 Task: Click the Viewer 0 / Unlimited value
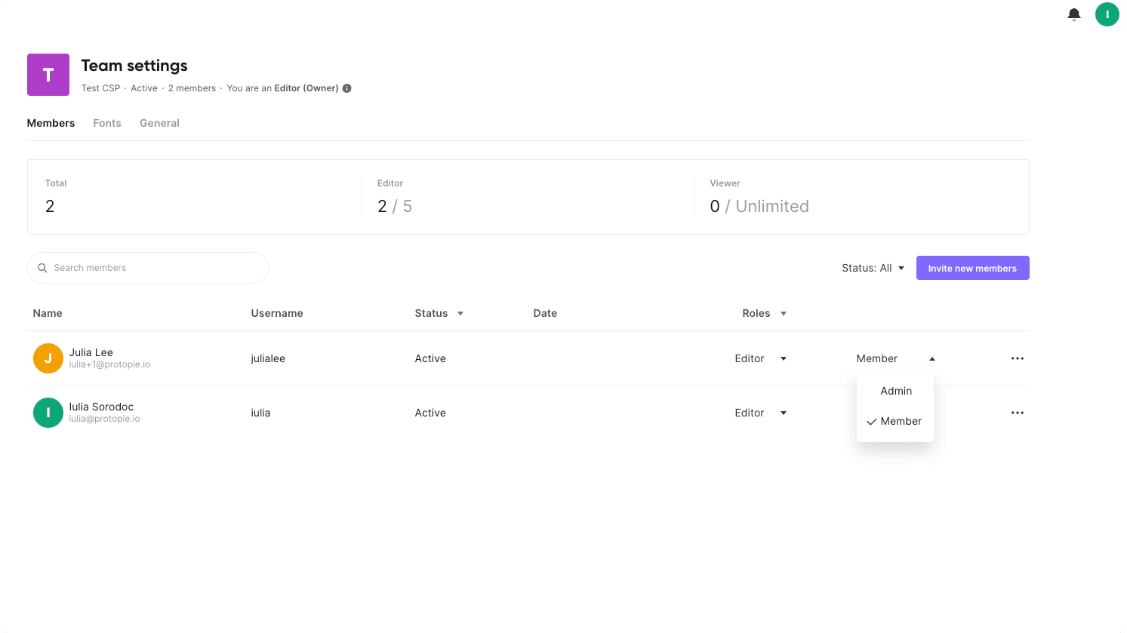(759, 206)
